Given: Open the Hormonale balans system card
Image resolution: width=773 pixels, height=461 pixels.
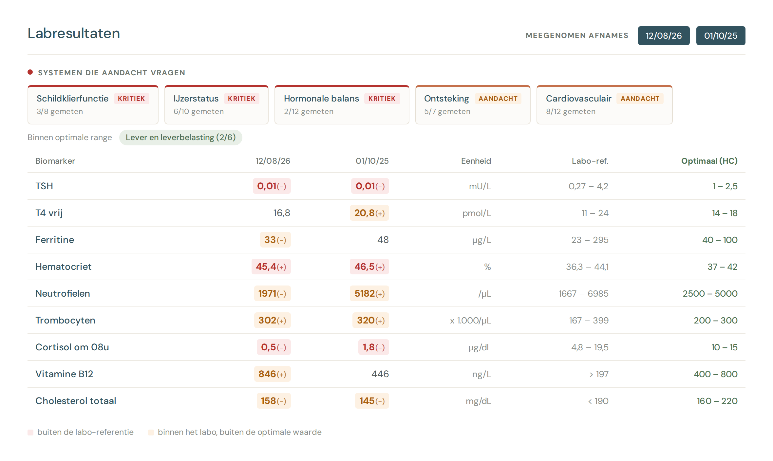Looking at the screenshot, I should click(x=342, y=105).
